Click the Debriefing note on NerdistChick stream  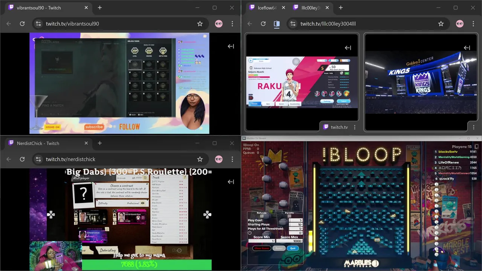pos(108,250)
